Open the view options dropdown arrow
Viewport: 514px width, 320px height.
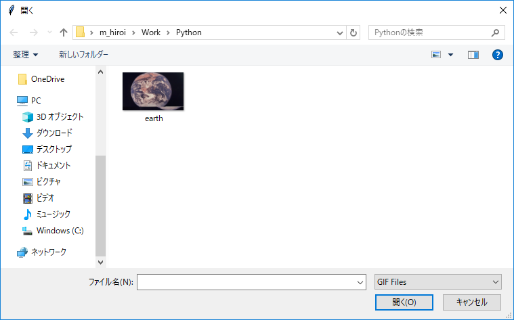tap(451, 54)
